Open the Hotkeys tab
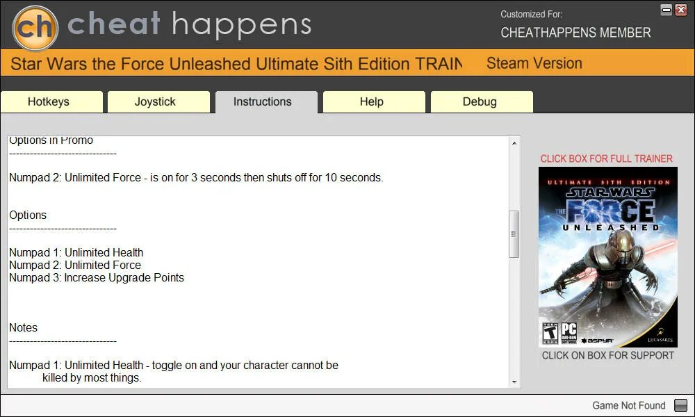This screenshot has width=695, height=417. pyautogui.click(x=52, y=102)
